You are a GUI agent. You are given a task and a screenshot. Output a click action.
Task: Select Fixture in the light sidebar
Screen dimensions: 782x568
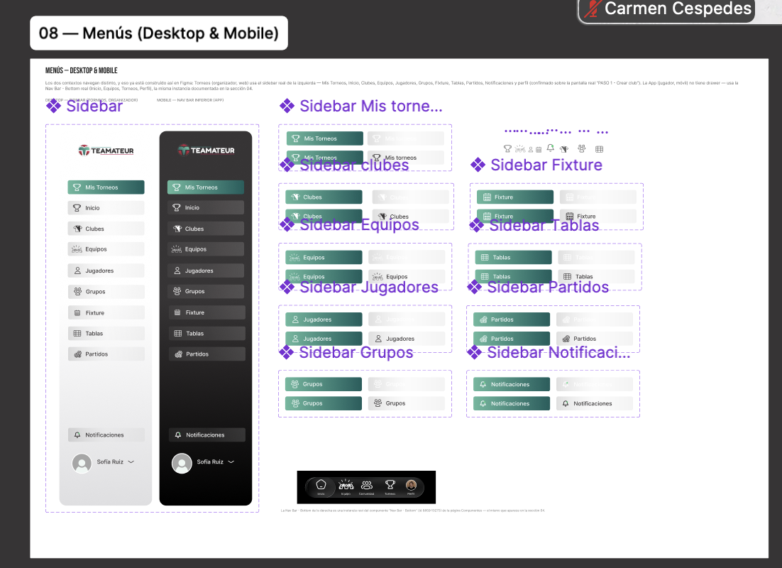pyautogui.click(x=106, y=312)
